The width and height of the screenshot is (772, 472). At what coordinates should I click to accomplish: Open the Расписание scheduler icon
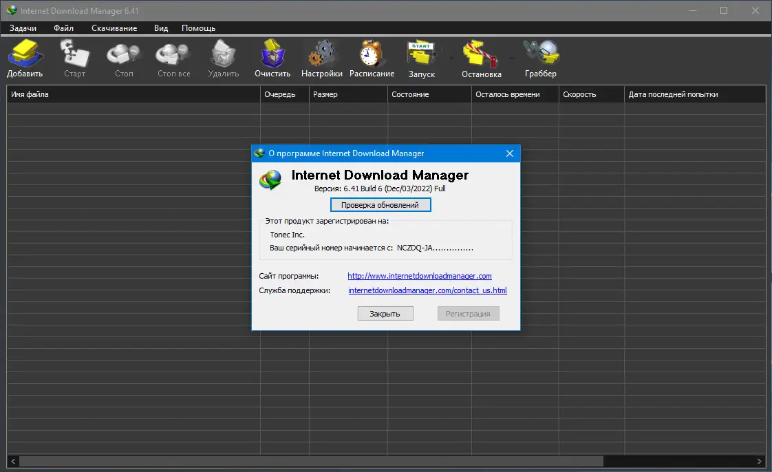(371, 57)
